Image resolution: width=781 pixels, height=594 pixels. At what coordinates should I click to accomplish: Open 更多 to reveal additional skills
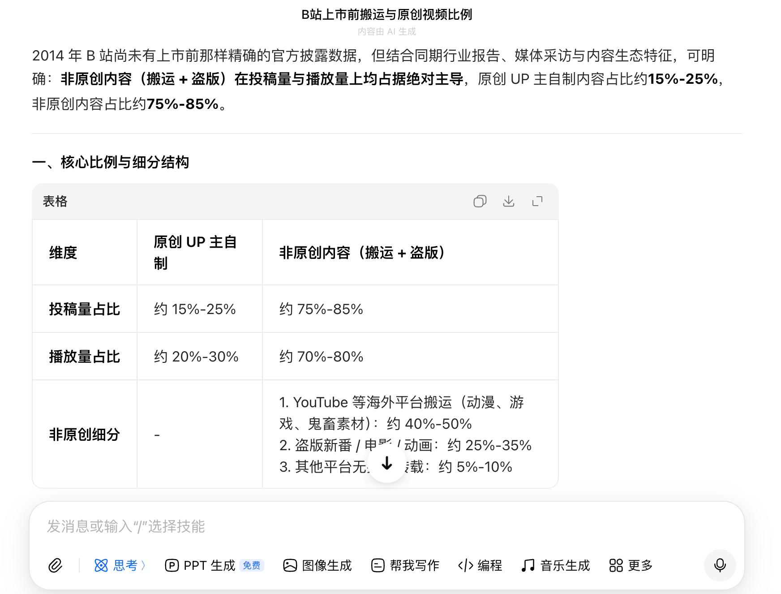[x=631, y=565]
